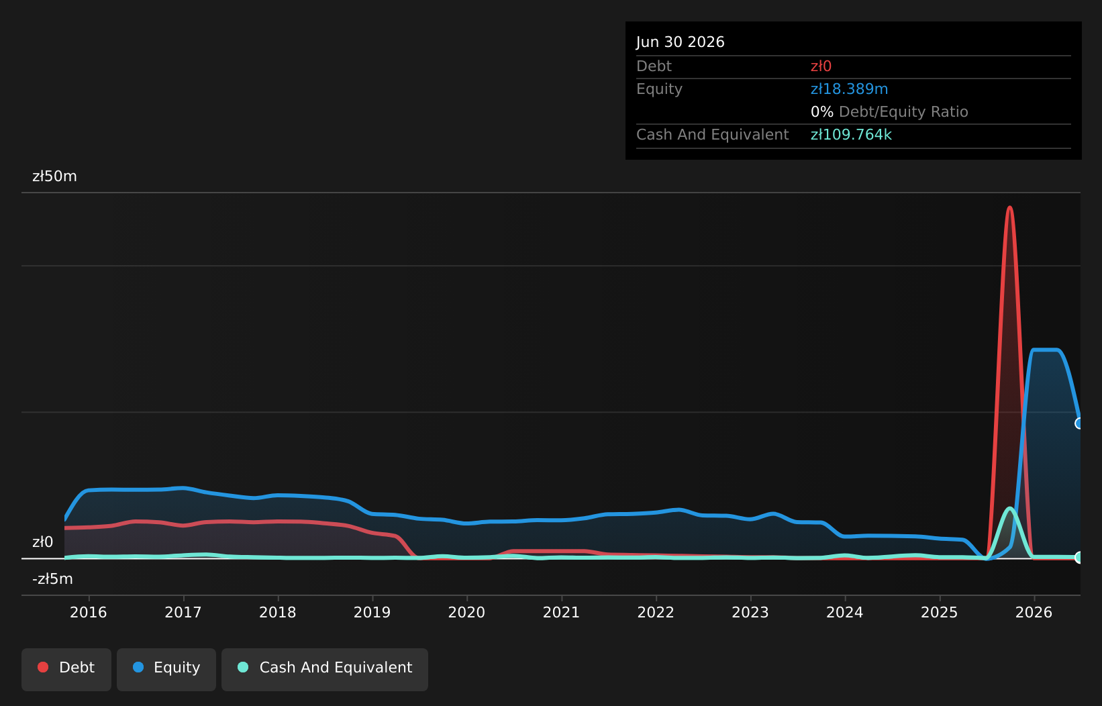Click the 0% Debt/Equity Ratio text
The width and height of the screenshot is (1102, 706).
click(889, 112)
